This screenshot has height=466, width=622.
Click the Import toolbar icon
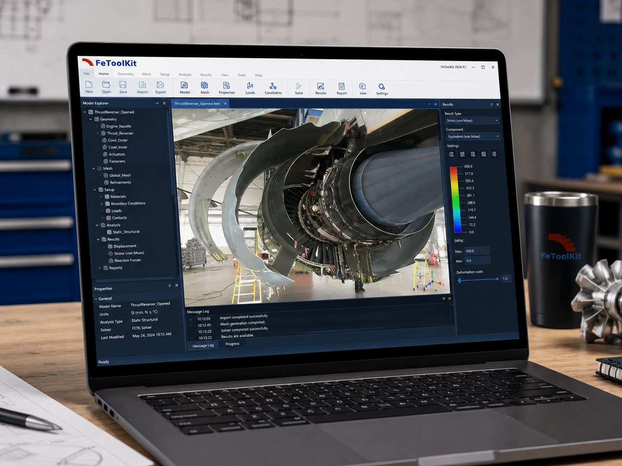pyautogui.click(x=142, y=88)
